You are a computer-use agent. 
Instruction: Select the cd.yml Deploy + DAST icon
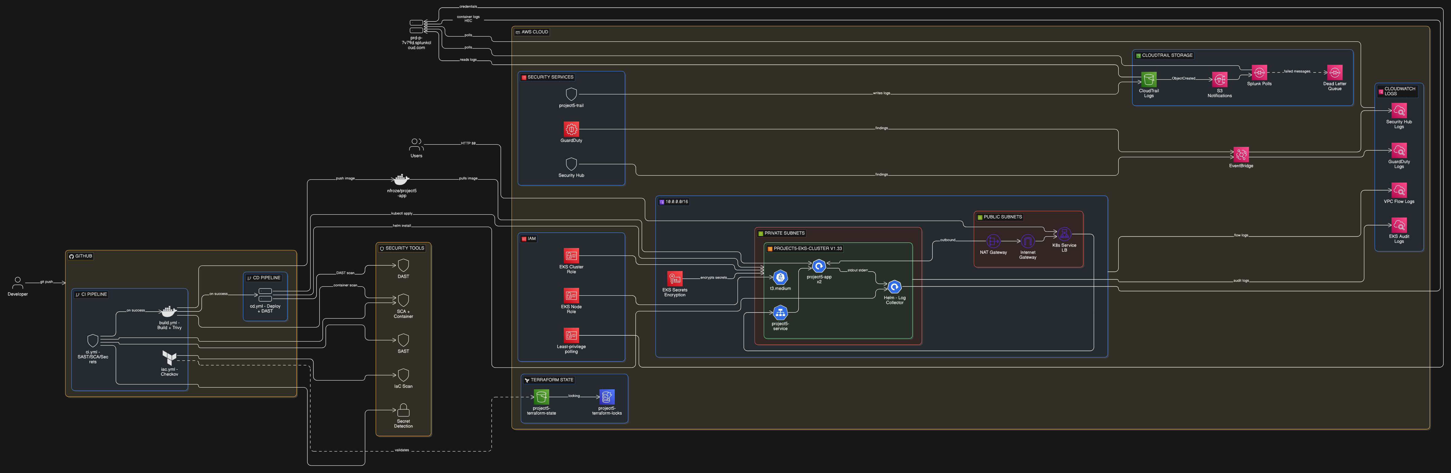click(265, 295)
